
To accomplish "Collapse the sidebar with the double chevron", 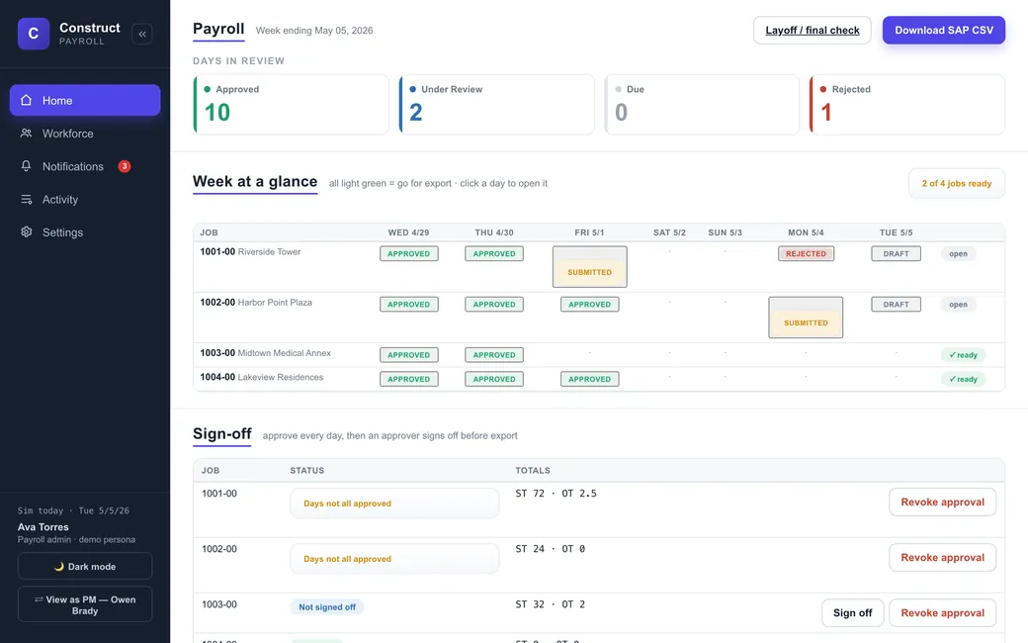I will coord(141,34).
